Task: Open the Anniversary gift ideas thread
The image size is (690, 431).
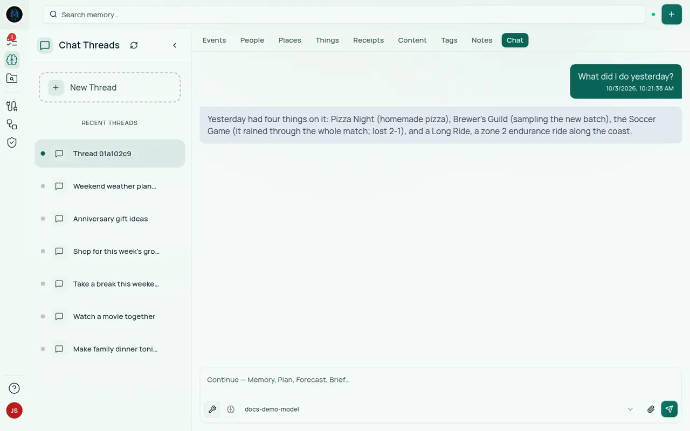Action: [109, 219]
